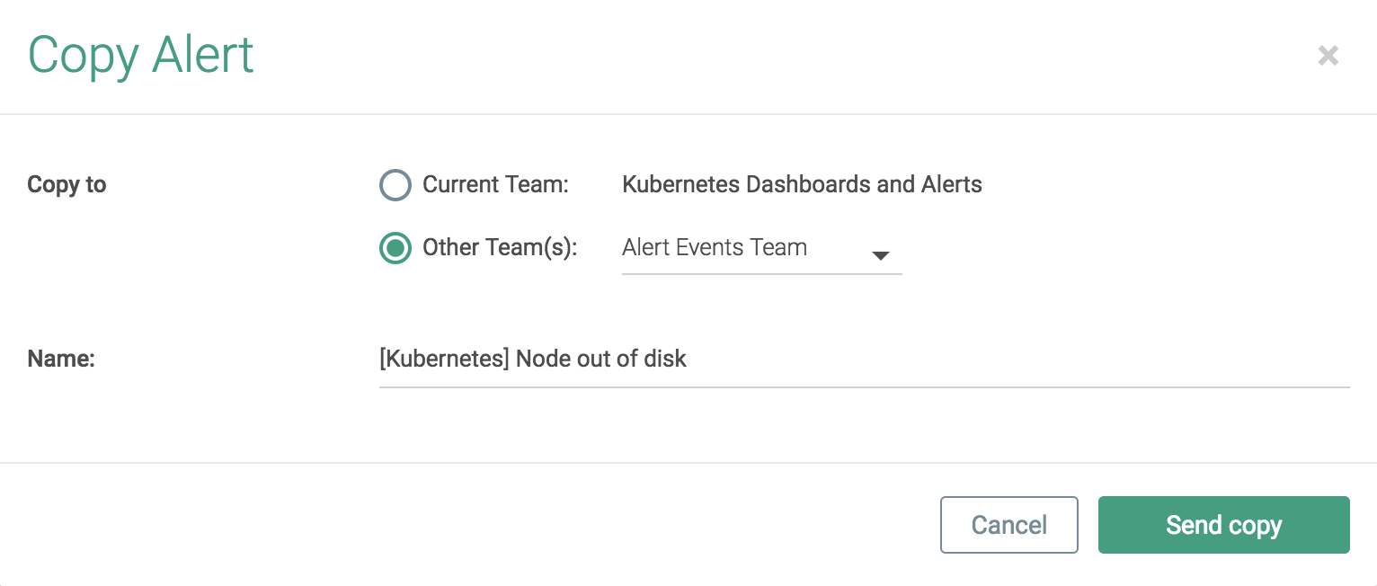Close the Copy Alert dialog

point(1328,57)
